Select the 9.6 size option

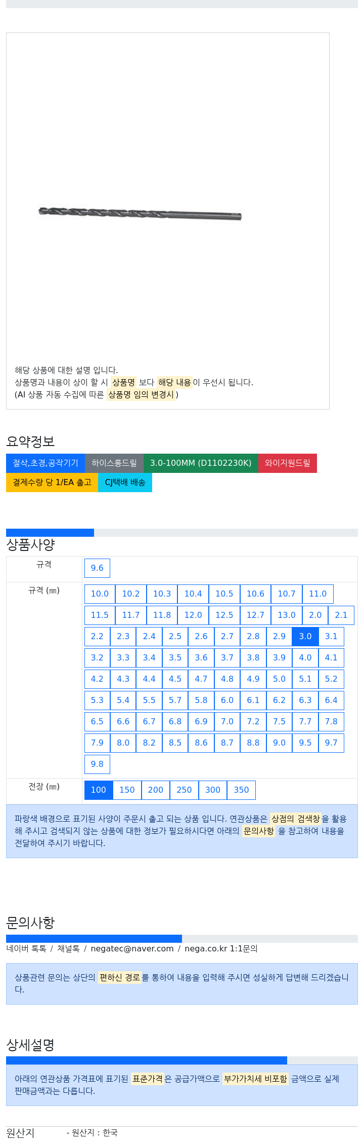click(x=97, y=568)
